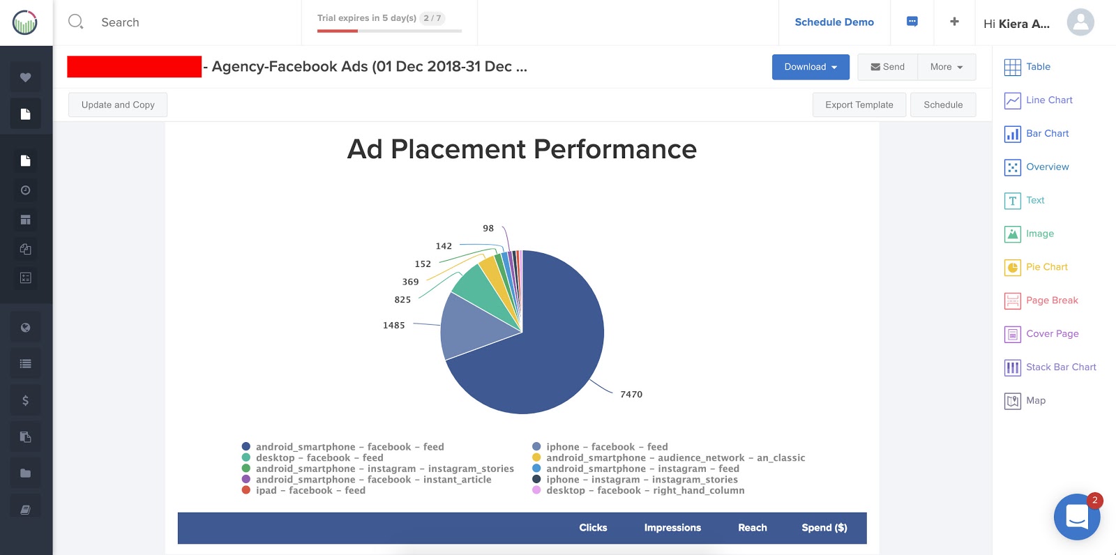Add a Cover Page

1041,334
